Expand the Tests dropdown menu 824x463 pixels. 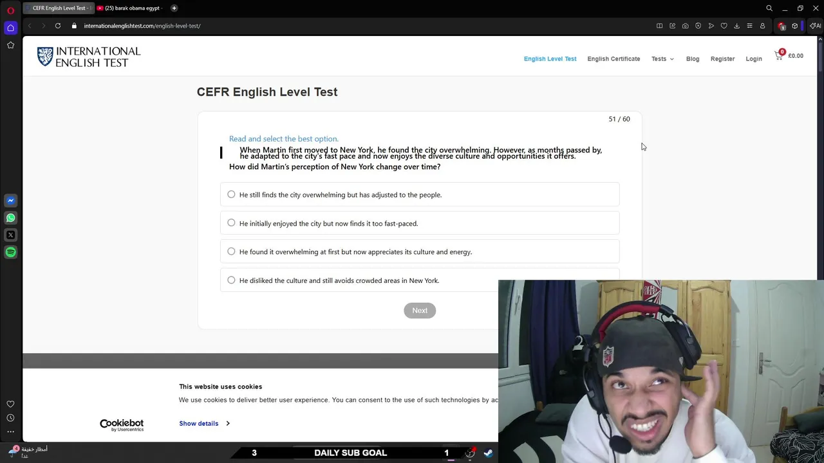click(662, 59)
